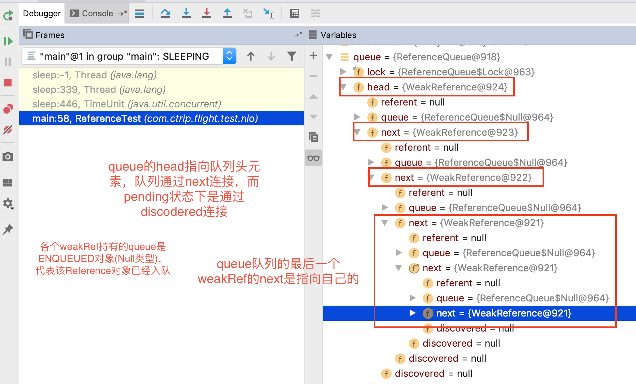
Task: Click the red Stop button
Action: (8, 83)
